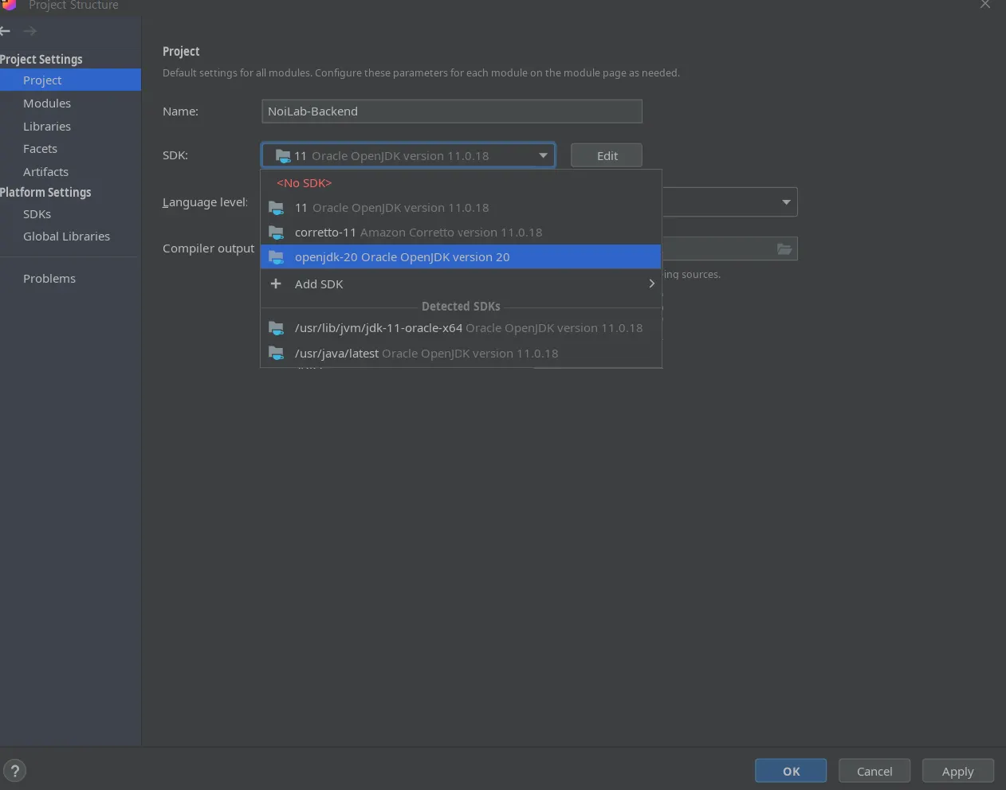The height and width of the screenshot is (790, 1006).
Task: Choose the <No SDK> option
Action: click(305, 183)
